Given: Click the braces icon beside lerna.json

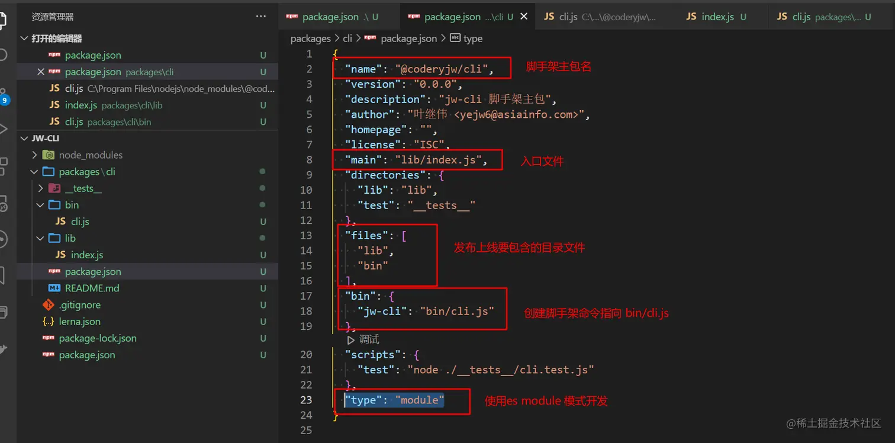Looking at the screenshot, I should (x=49, y=322).
